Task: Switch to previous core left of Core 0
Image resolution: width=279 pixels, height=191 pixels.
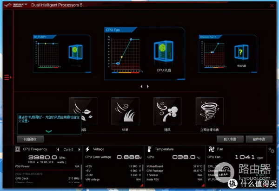Action: 58,150
